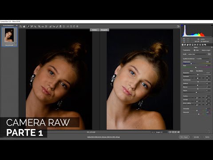
Task: Select the Zoom tool
Action: point(21,26)
